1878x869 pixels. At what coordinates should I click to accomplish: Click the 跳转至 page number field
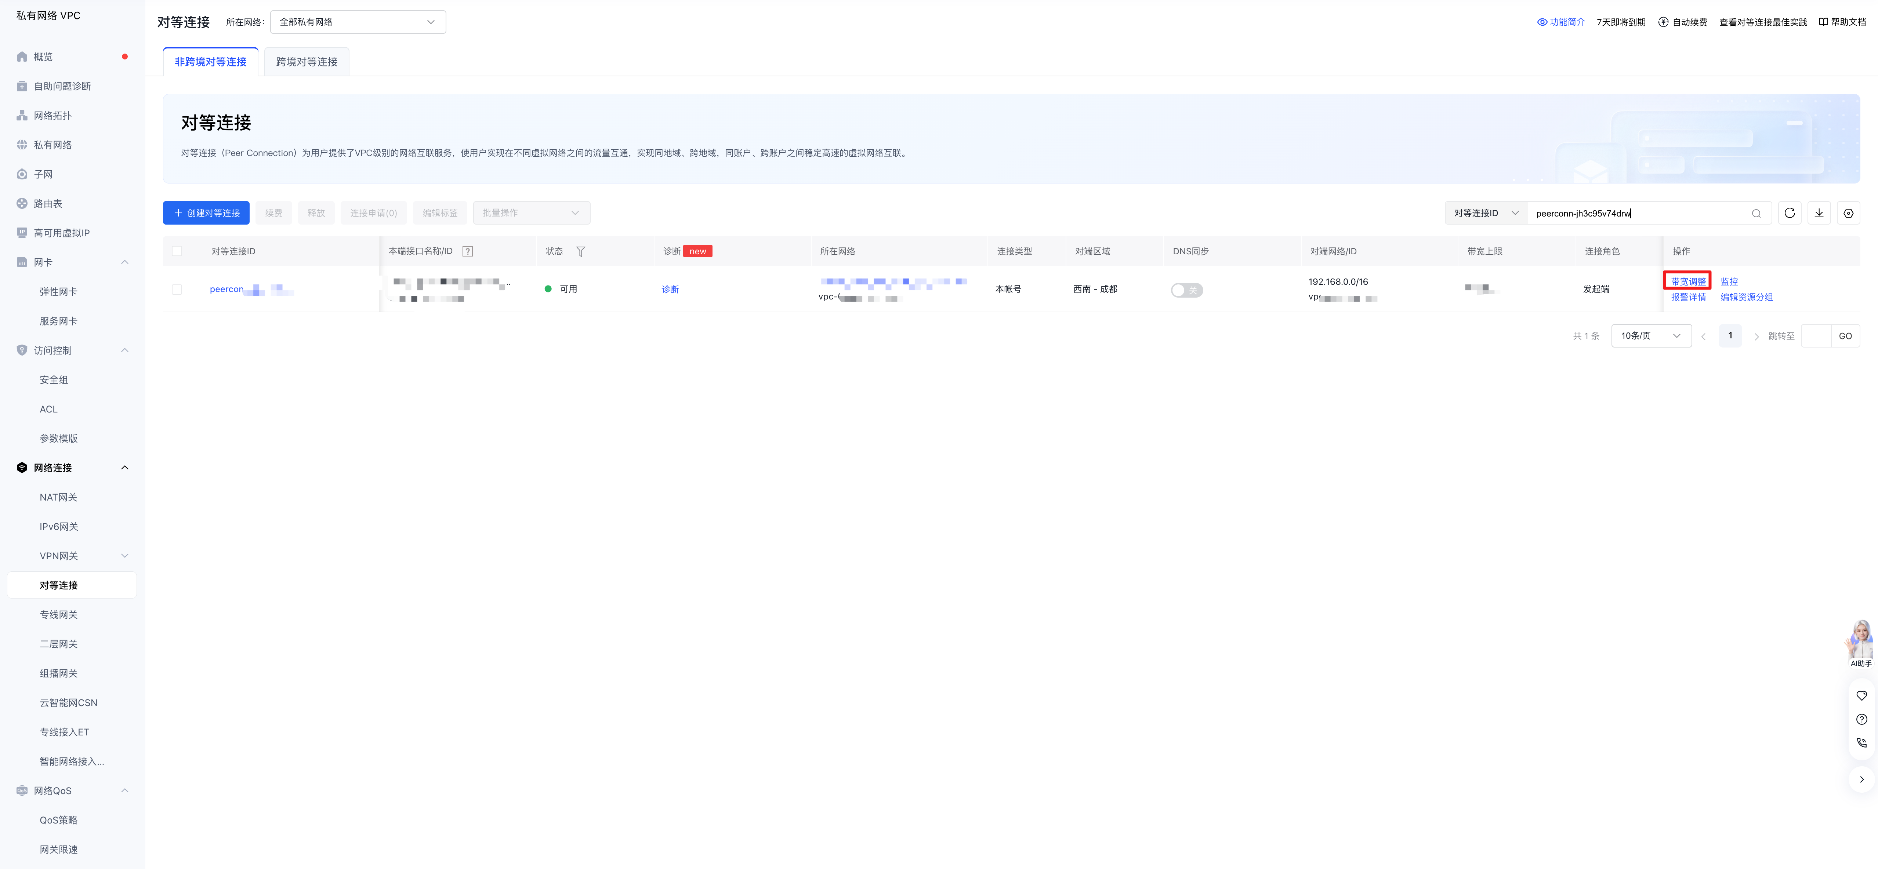click(1815, 336)
